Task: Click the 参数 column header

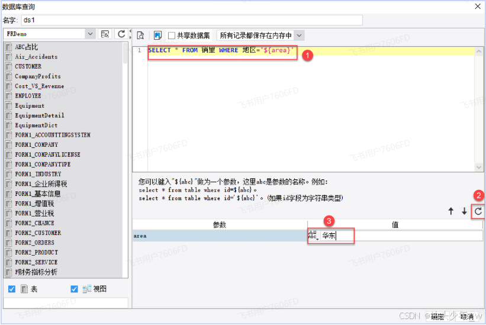Action: tap(220, 224)
